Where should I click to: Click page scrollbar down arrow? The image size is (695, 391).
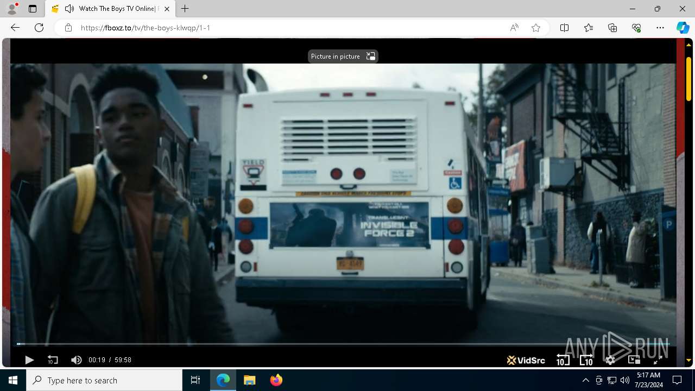(688, 361)
